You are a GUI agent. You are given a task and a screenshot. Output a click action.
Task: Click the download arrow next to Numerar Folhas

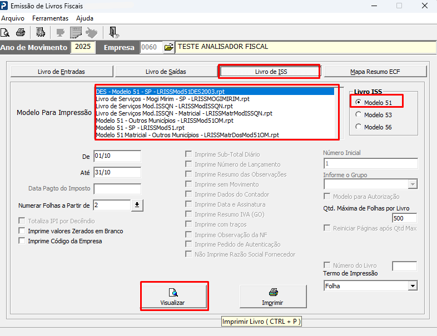(137, 205)
